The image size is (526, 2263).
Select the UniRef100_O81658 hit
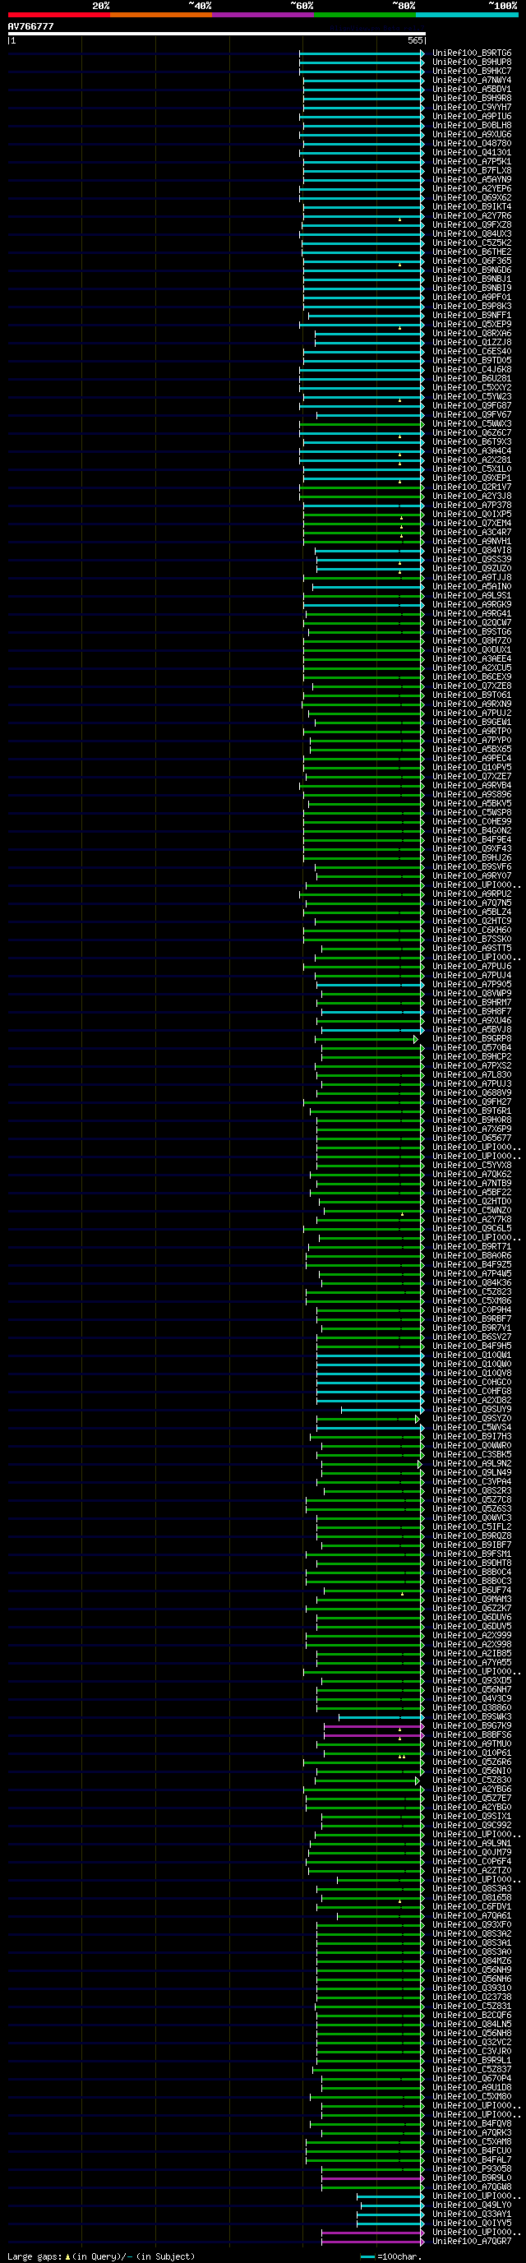coord(472,1897)
